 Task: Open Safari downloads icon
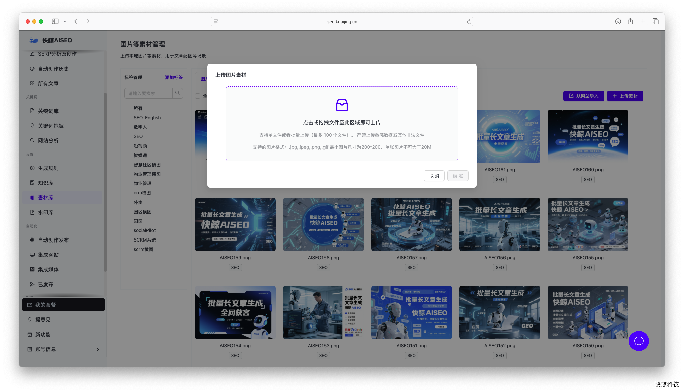pos(618,21)
